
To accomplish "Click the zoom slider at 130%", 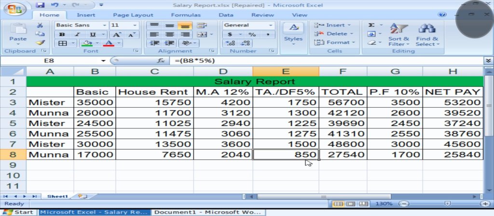I will pyautogui.click(x=446, y=204).
